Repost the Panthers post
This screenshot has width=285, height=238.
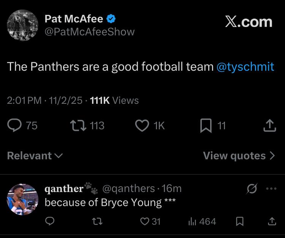(x=79, y=125)
